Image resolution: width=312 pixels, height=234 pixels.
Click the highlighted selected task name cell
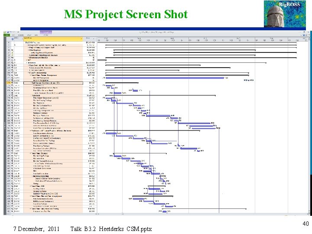(x=53, y=83)
